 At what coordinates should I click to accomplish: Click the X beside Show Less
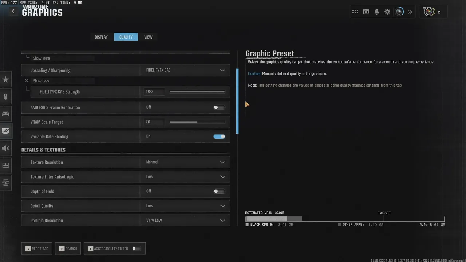pos(27,81)
